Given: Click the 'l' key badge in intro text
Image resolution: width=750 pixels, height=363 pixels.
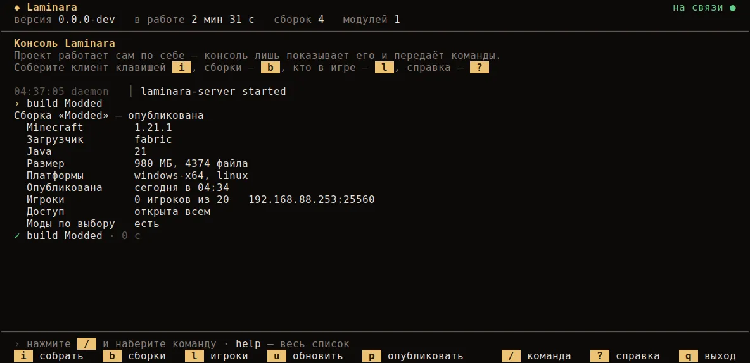Looking at the screenshot, I should 384,67.
